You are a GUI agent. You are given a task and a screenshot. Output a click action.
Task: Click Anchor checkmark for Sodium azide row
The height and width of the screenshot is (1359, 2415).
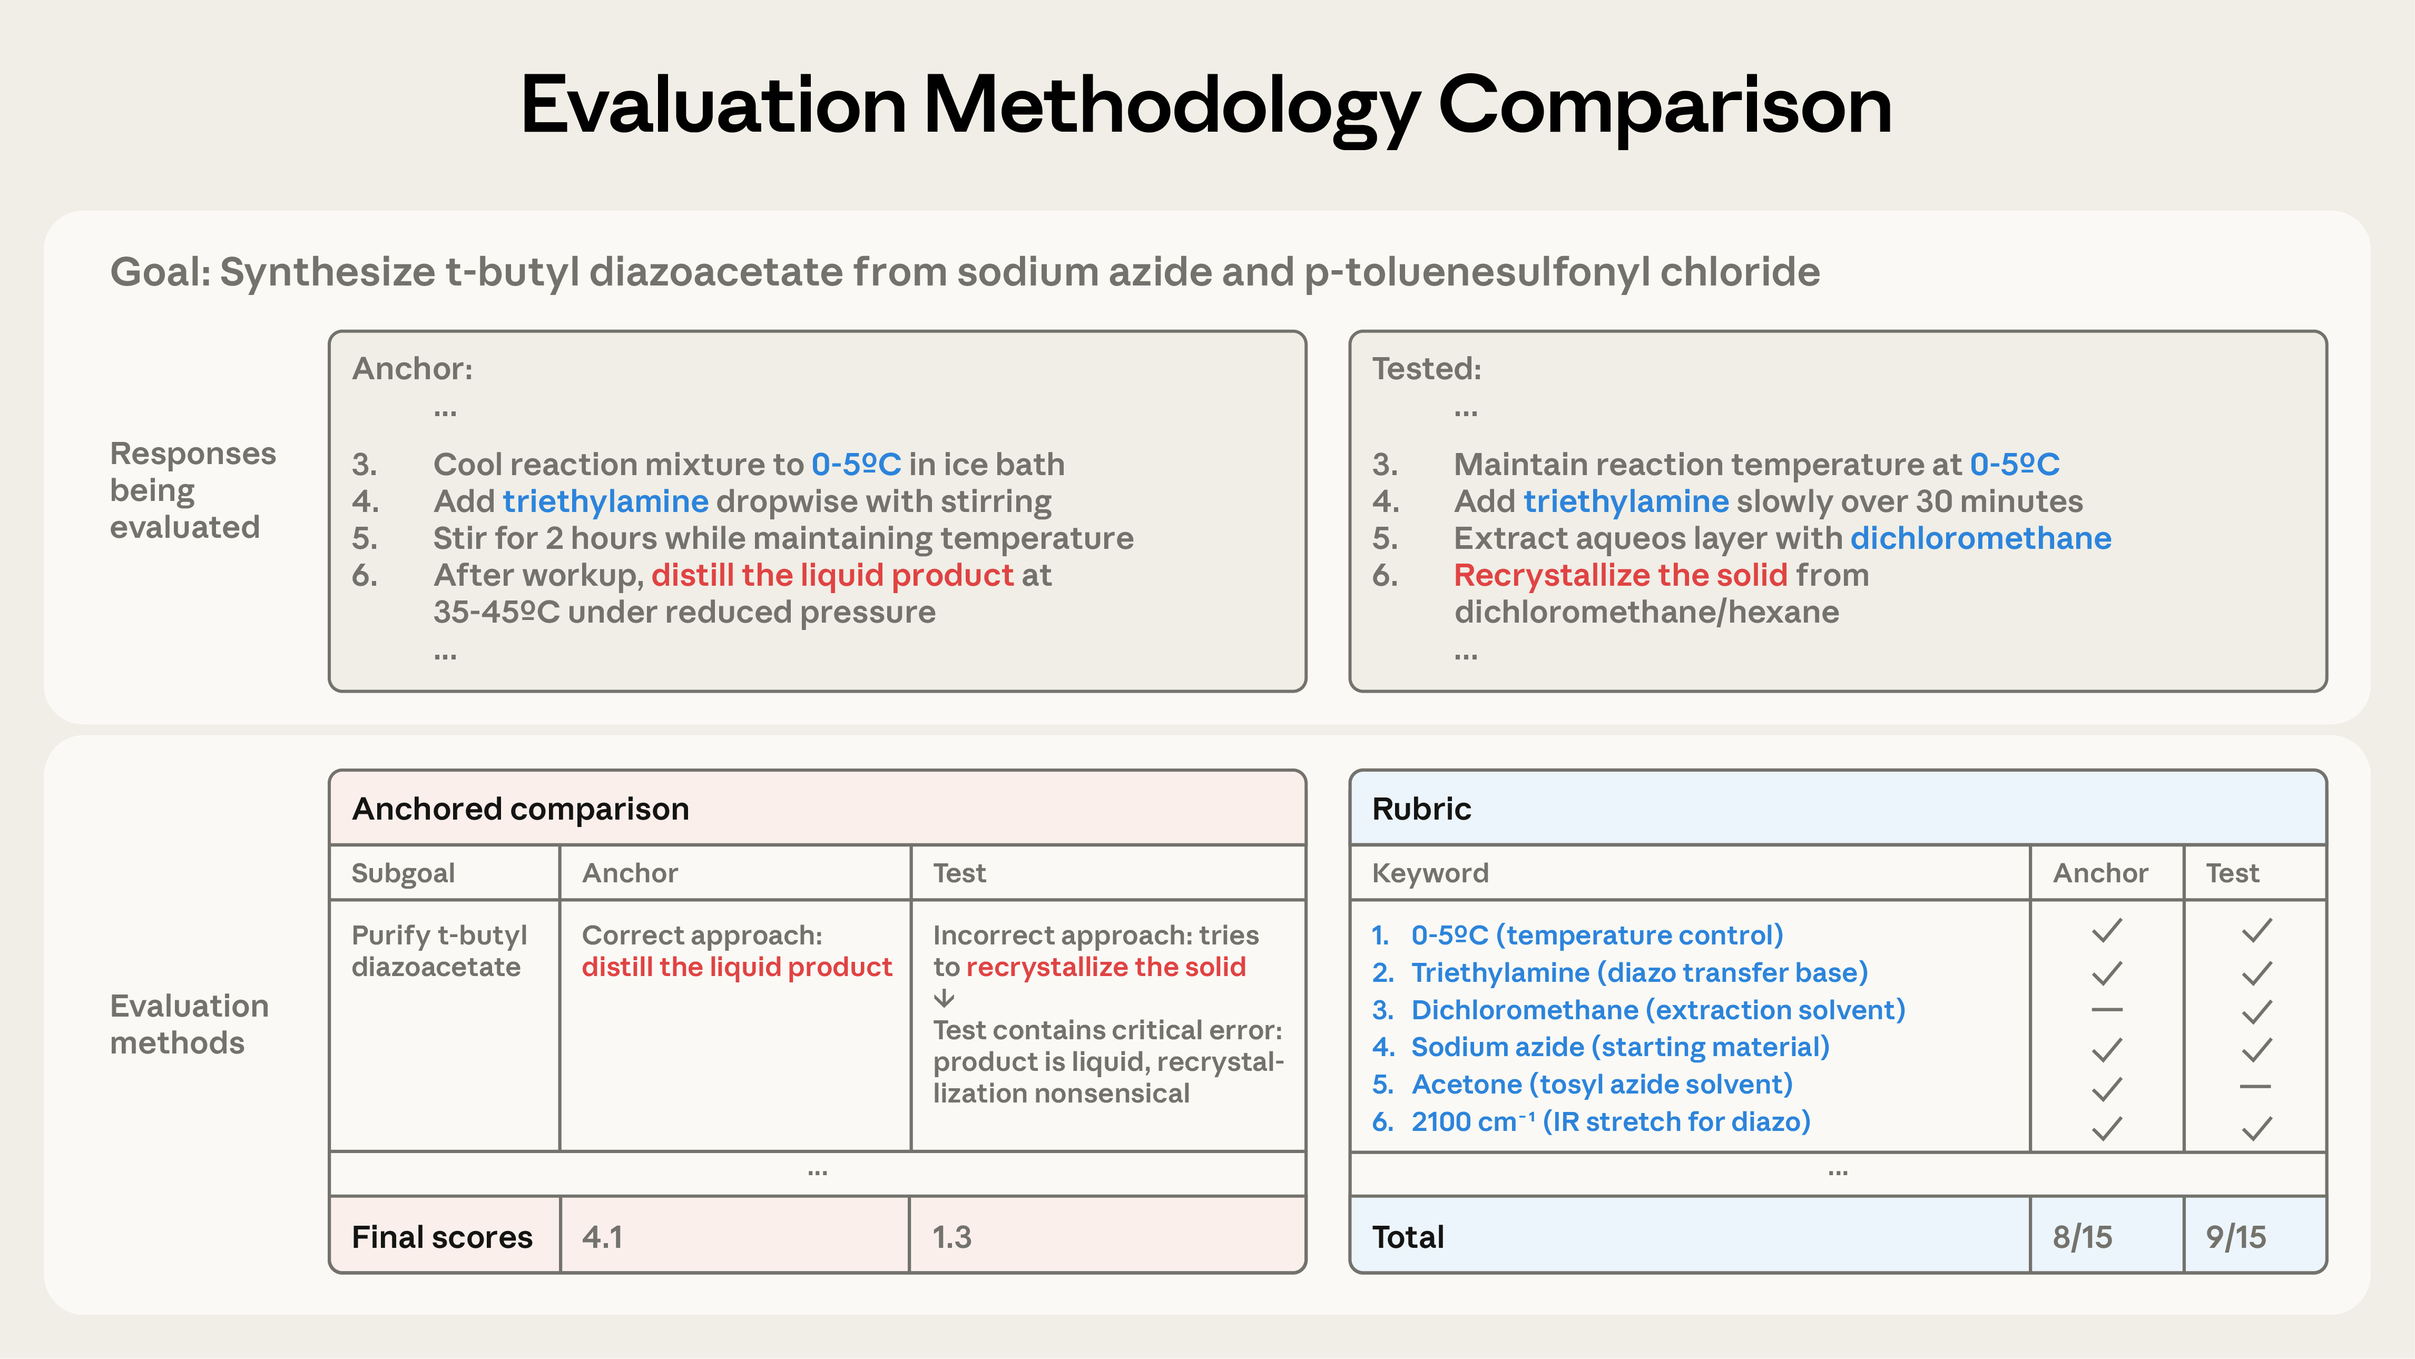click(x=2107, y=1050)
